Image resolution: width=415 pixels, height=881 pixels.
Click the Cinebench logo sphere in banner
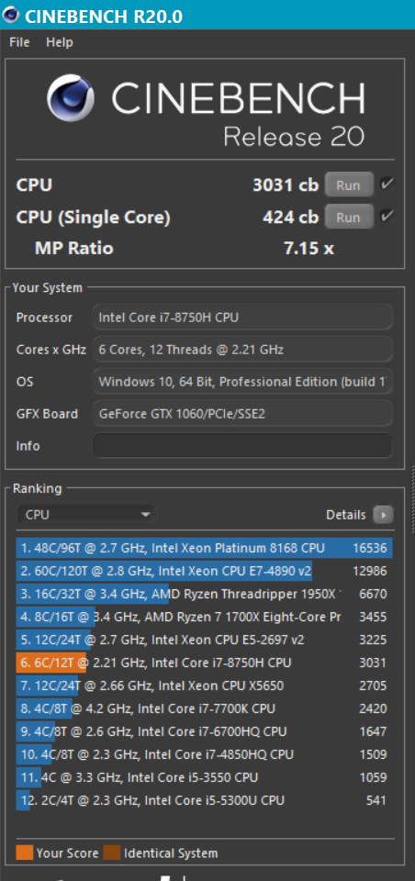pyautogui.click(x=71, y=98)
